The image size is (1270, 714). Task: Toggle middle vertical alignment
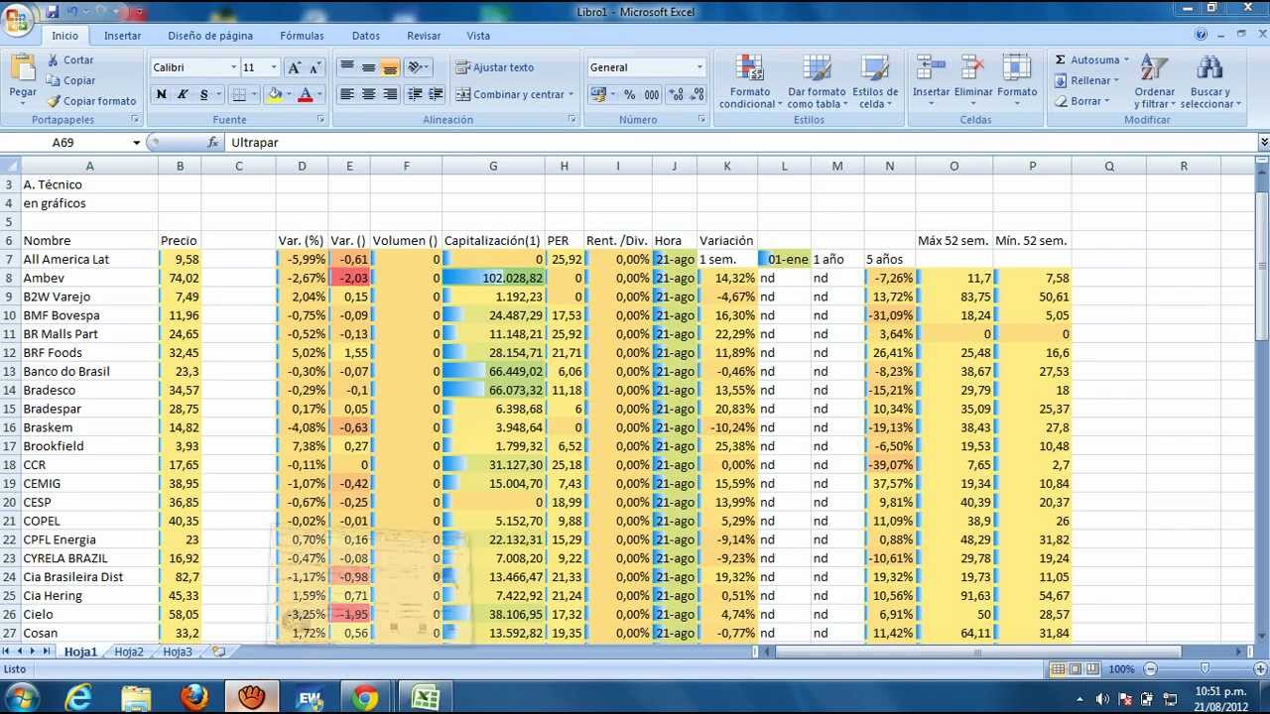(x=368, y=67)
